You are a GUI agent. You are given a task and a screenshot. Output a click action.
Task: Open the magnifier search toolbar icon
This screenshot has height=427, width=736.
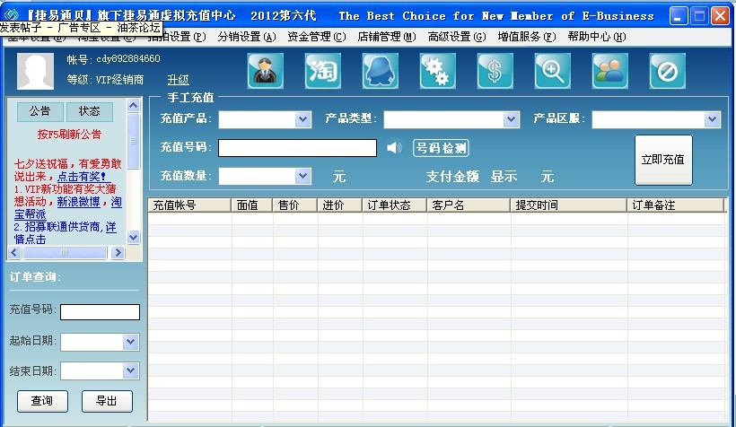tap(553, 71)
